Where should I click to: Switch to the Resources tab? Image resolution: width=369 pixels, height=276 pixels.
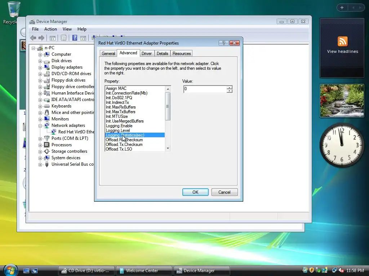coord(182,54)
